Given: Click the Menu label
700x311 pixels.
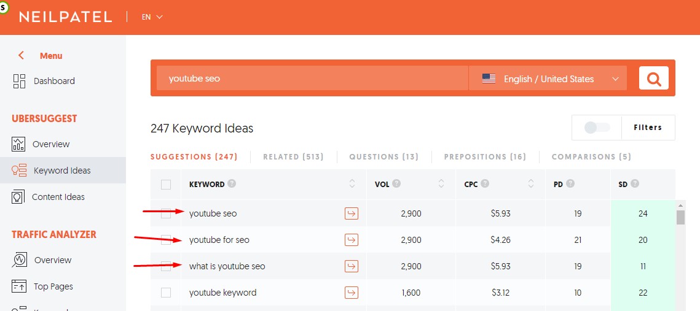Looking at the screenshot, I should [51, 56].
